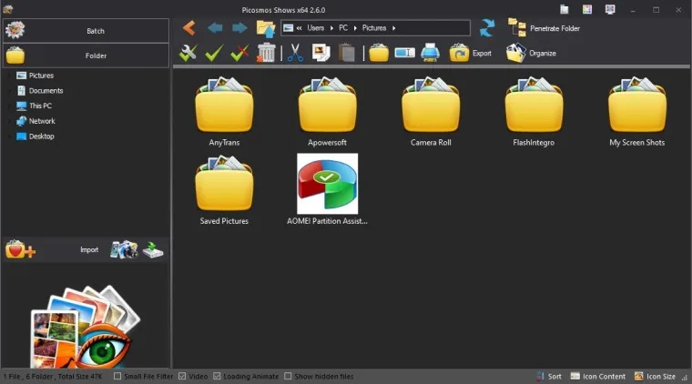692x384 pixels.
Task: Open parent folder with folder-up icon
Action: coord(266,28)
